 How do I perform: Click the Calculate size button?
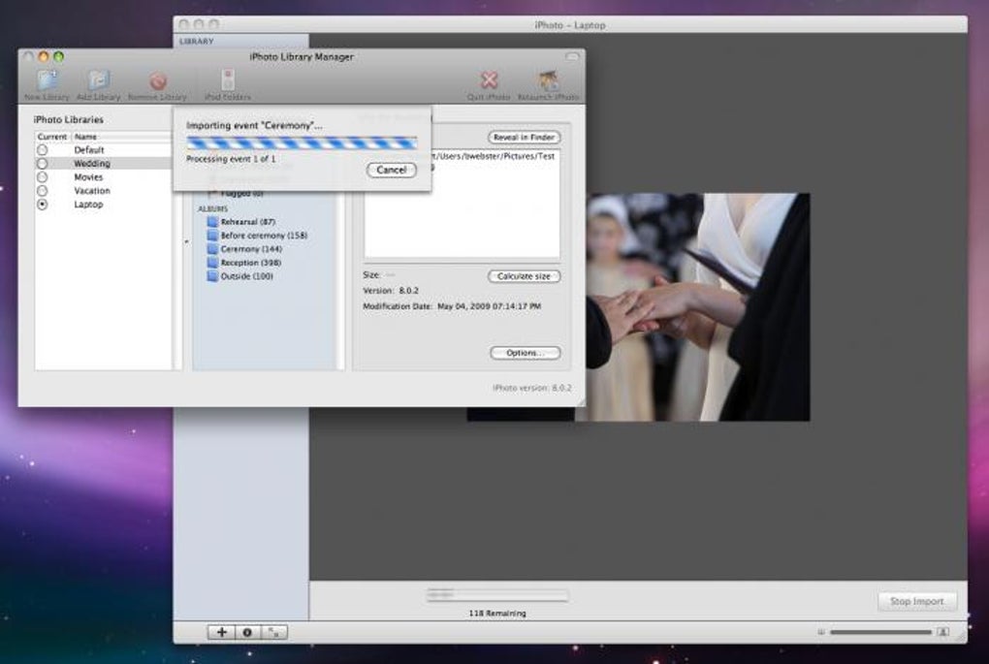[x=524, y=276]
